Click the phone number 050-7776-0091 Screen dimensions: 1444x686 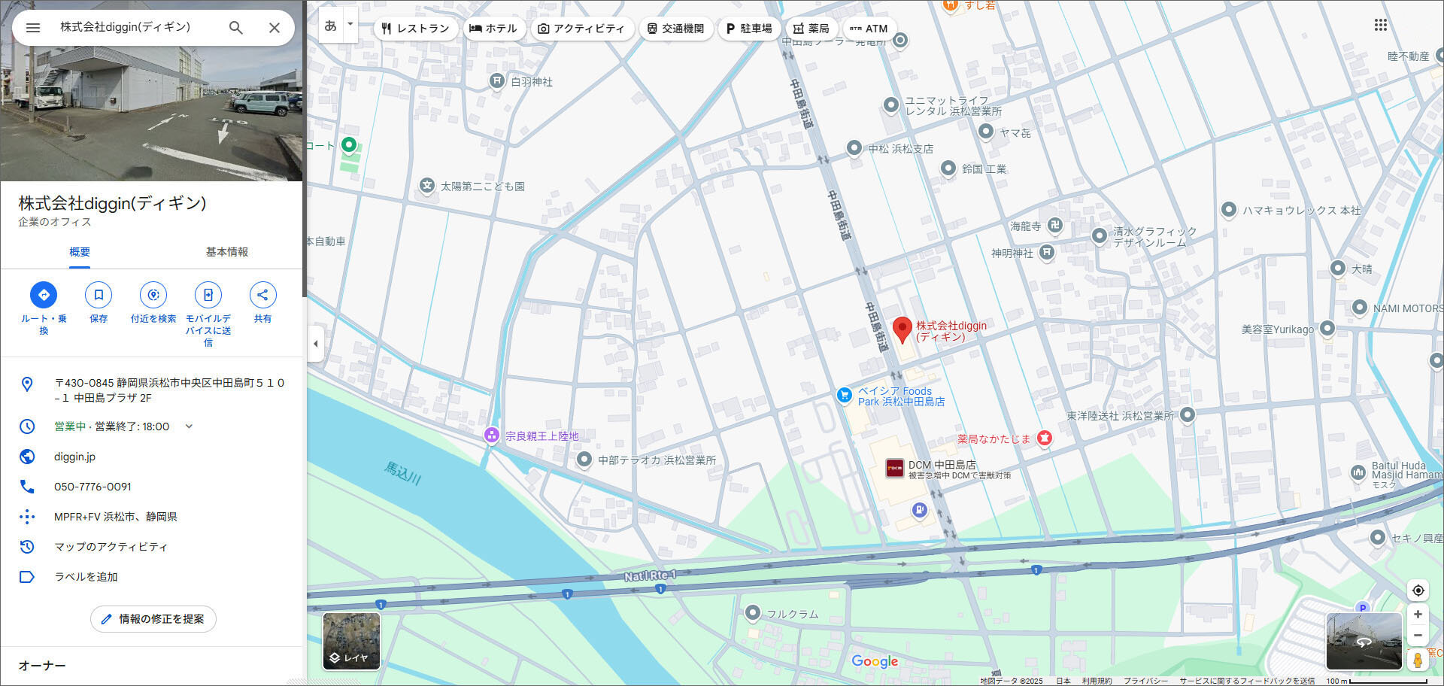coord(93,487)
